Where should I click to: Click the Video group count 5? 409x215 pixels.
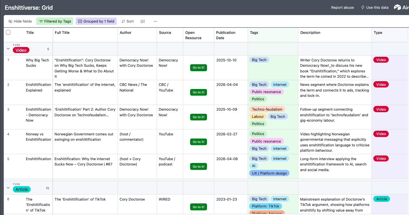tap(48, 49)
